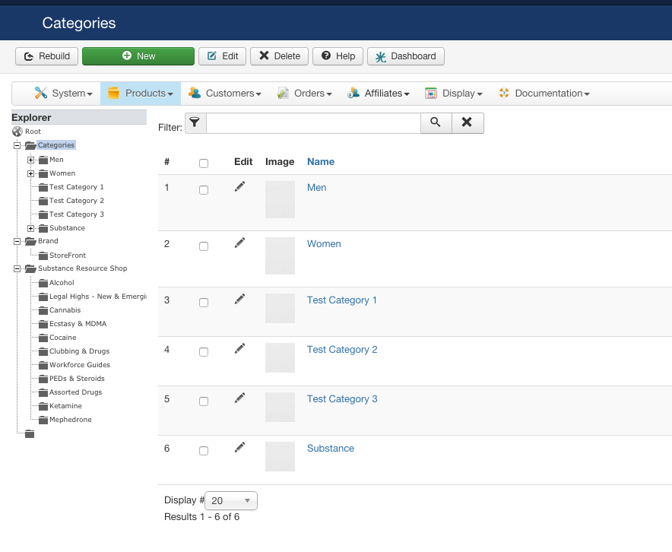Open the Display # 20 dropdown
The image size is (672, 552).
231,500
